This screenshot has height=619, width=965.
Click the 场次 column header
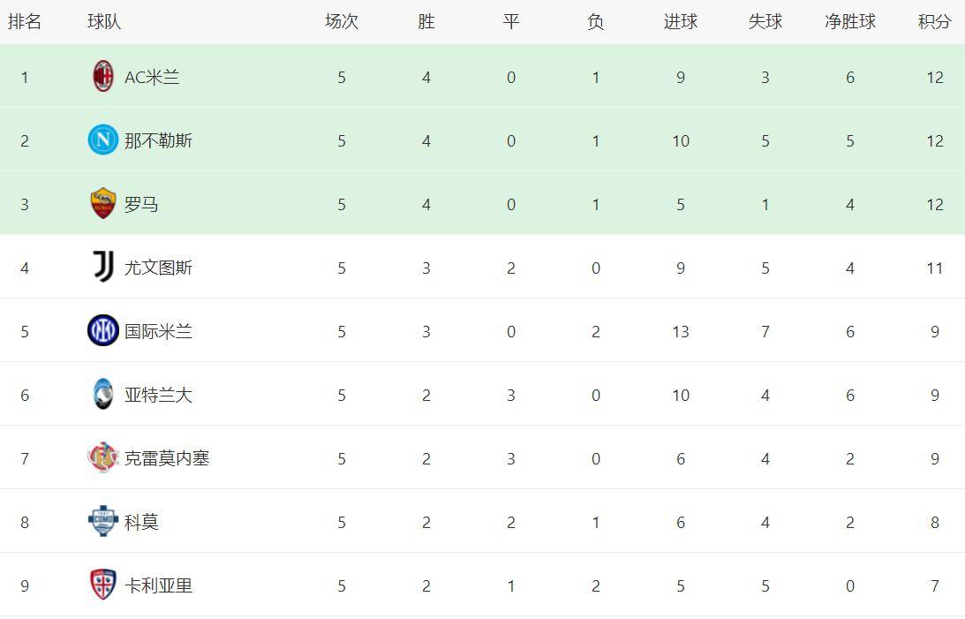[342, 22]
